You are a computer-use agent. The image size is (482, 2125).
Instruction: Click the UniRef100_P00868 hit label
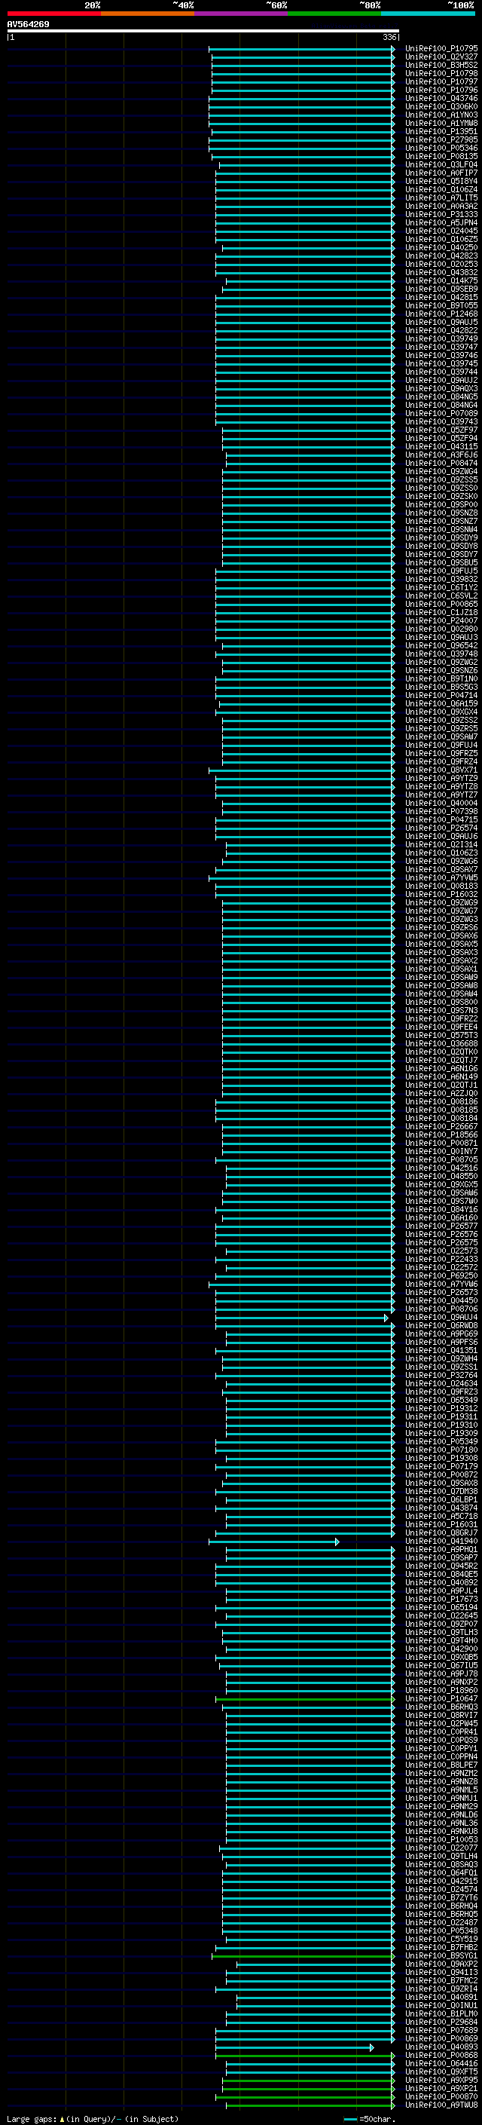[441, 2055]
